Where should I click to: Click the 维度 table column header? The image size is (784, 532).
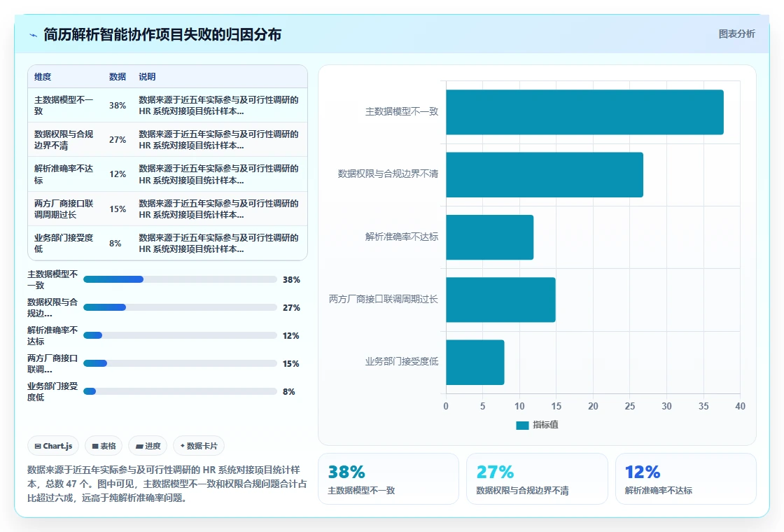[43, 77]
